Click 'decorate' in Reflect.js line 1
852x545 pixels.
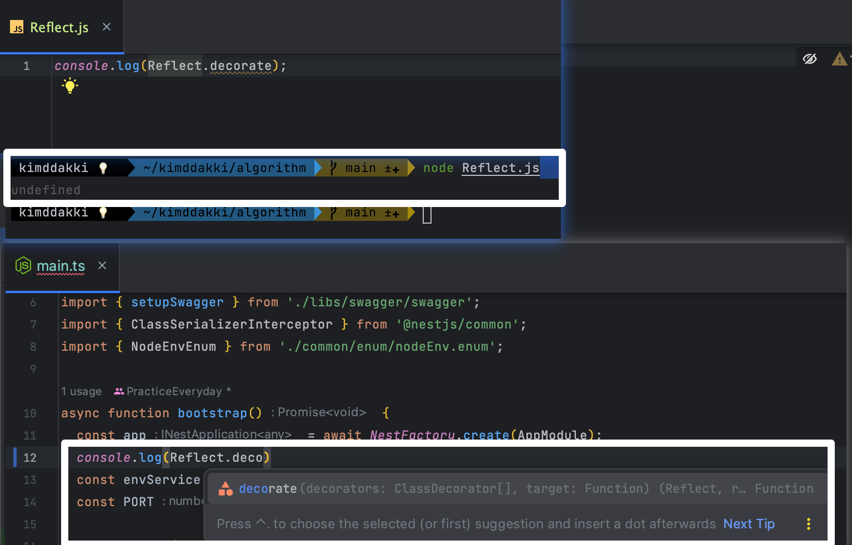(x=241, y=66)
